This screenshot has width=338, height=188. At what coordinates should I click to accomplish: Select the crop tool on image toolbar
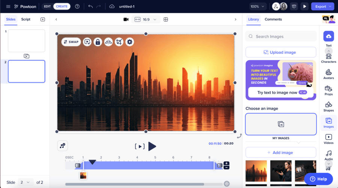click(119, 42)
